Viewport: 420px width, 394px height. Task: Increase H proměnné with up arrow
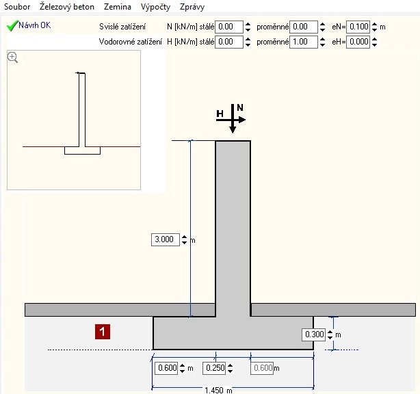point(322,40)
